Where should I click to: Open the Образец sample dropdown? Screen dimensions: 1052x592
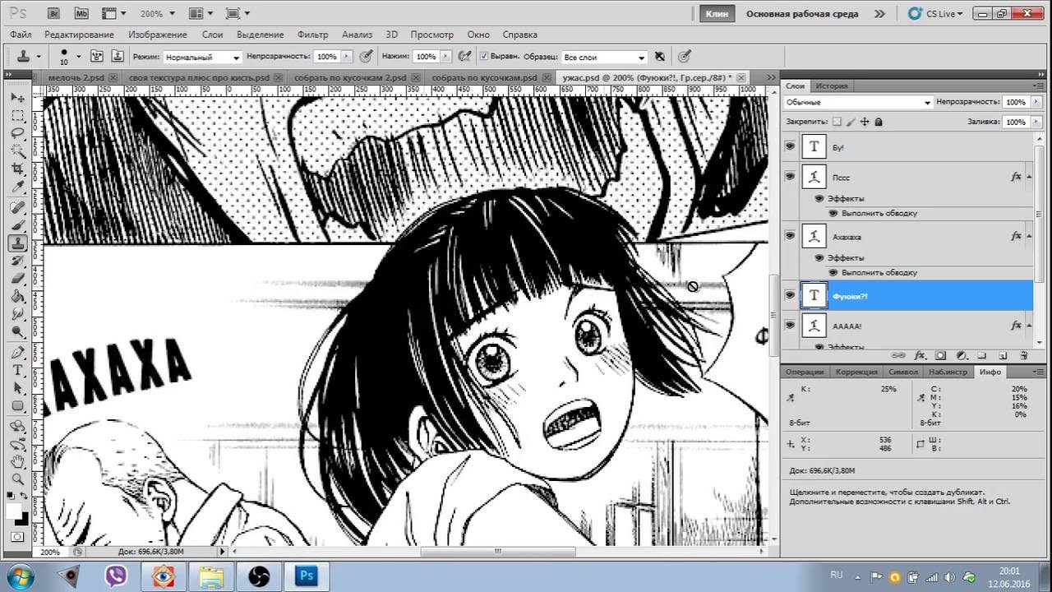click(x=605, y=57)
